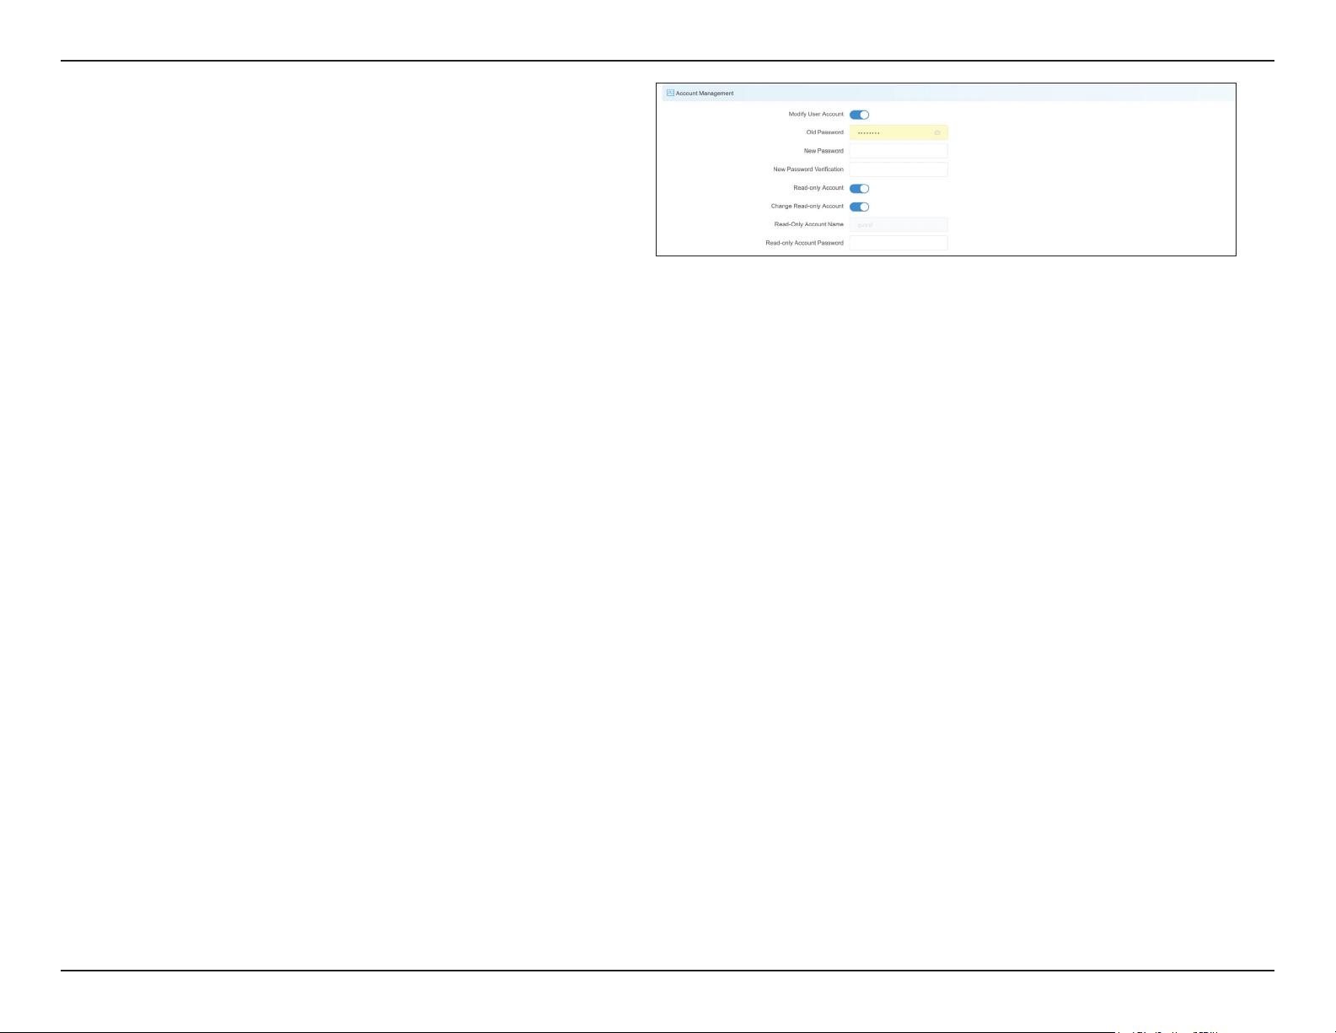Focus the Read-only Account Password field
1336x1033 pixels.
point(898,243)
